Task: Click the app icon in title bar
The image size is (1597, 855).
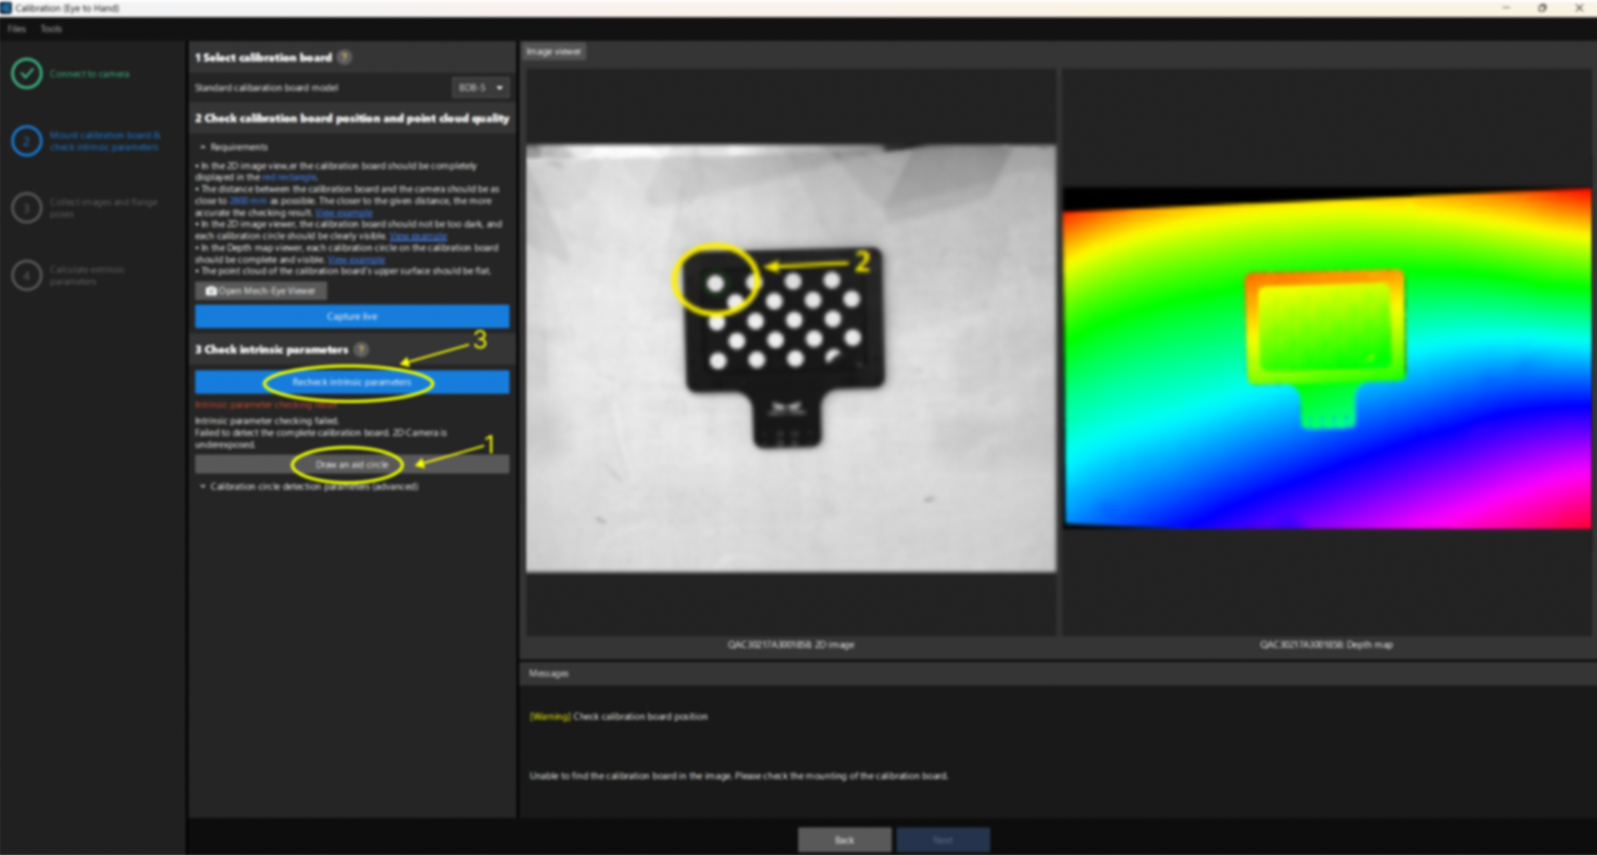Action: tap(6, 8)
